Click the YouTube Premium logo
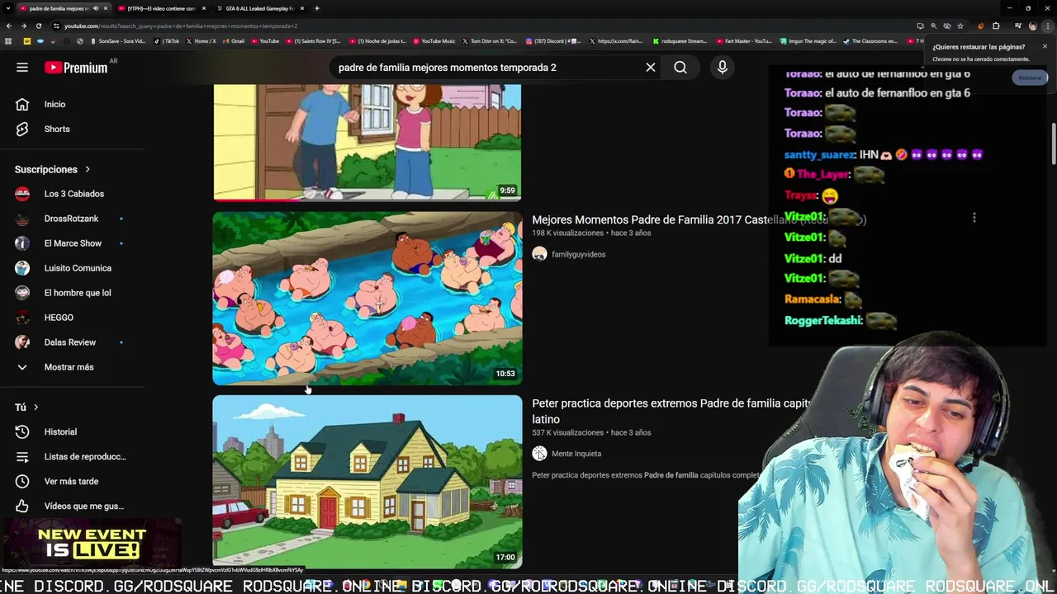 tap(76, 68)
